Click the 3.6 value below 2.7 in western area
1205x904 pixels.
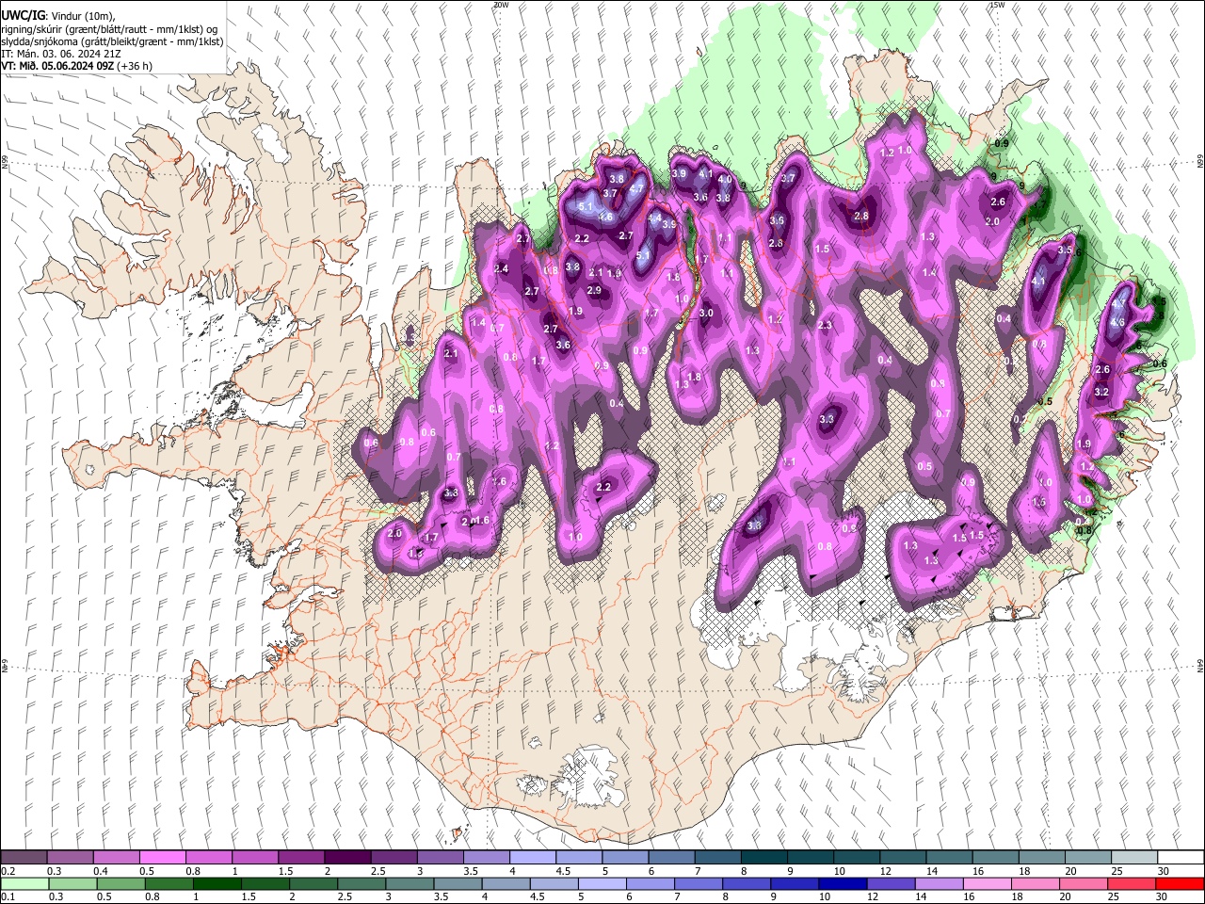pyautogui.click(x=563, y=346)
